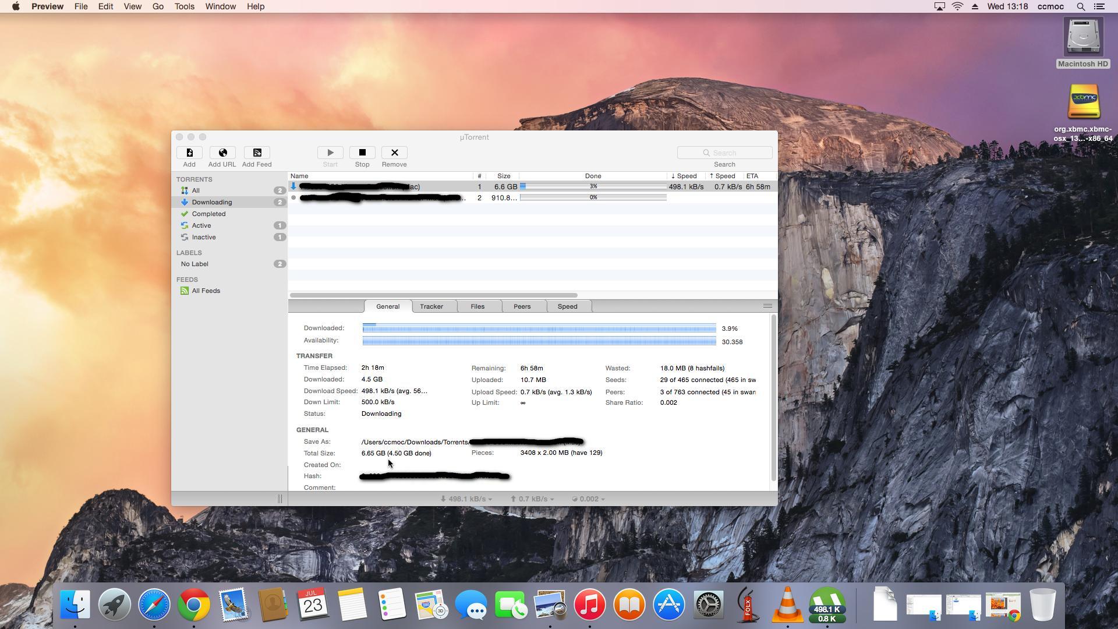Open Finder from the Dock

(75, 605)
